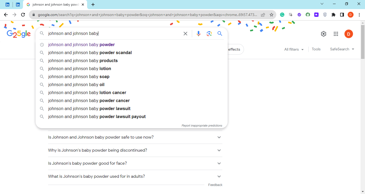Viewport: 365px width, 194px height.
Task: Open Chrome profile D in toolbar
Action: point(351,15)
